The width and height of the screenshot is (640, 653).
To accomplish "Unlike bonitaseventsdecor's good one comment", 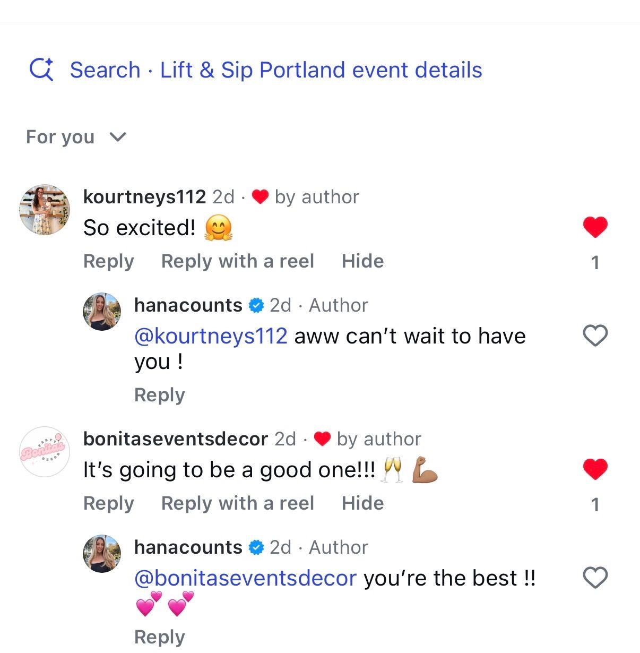I will 595,469.
